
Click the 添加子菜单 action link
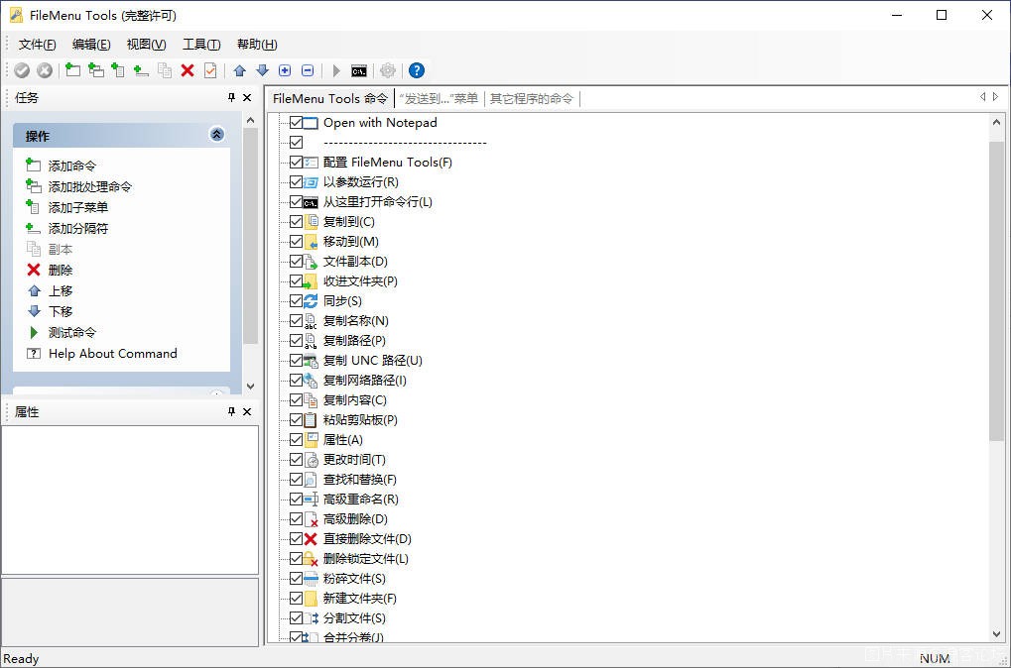pyautogui.click(x=78, y=207)
